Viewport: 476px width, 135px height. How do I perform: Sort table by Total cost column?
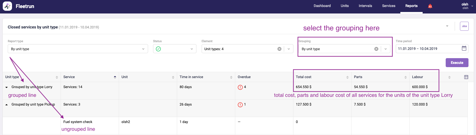click(347, 77)
